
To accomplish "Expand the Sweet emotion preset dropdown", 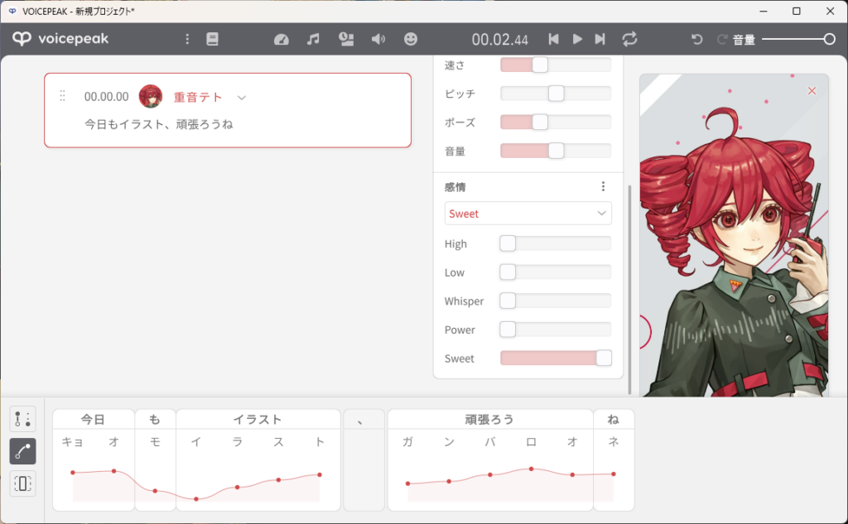I will tap(528, 214).
